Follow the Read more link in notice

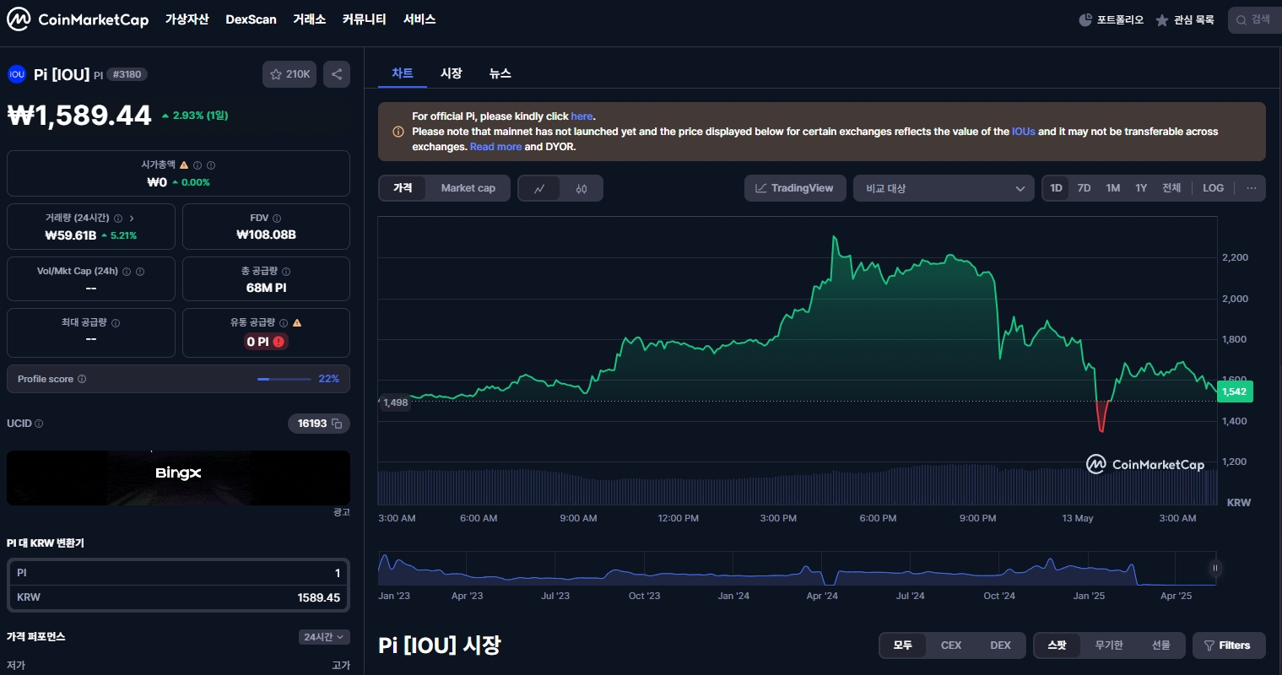[x=495, y=147]
